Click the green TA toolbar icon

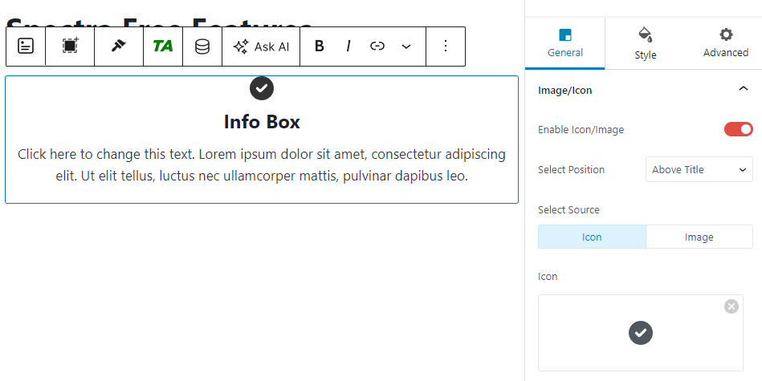coord(163,47)
